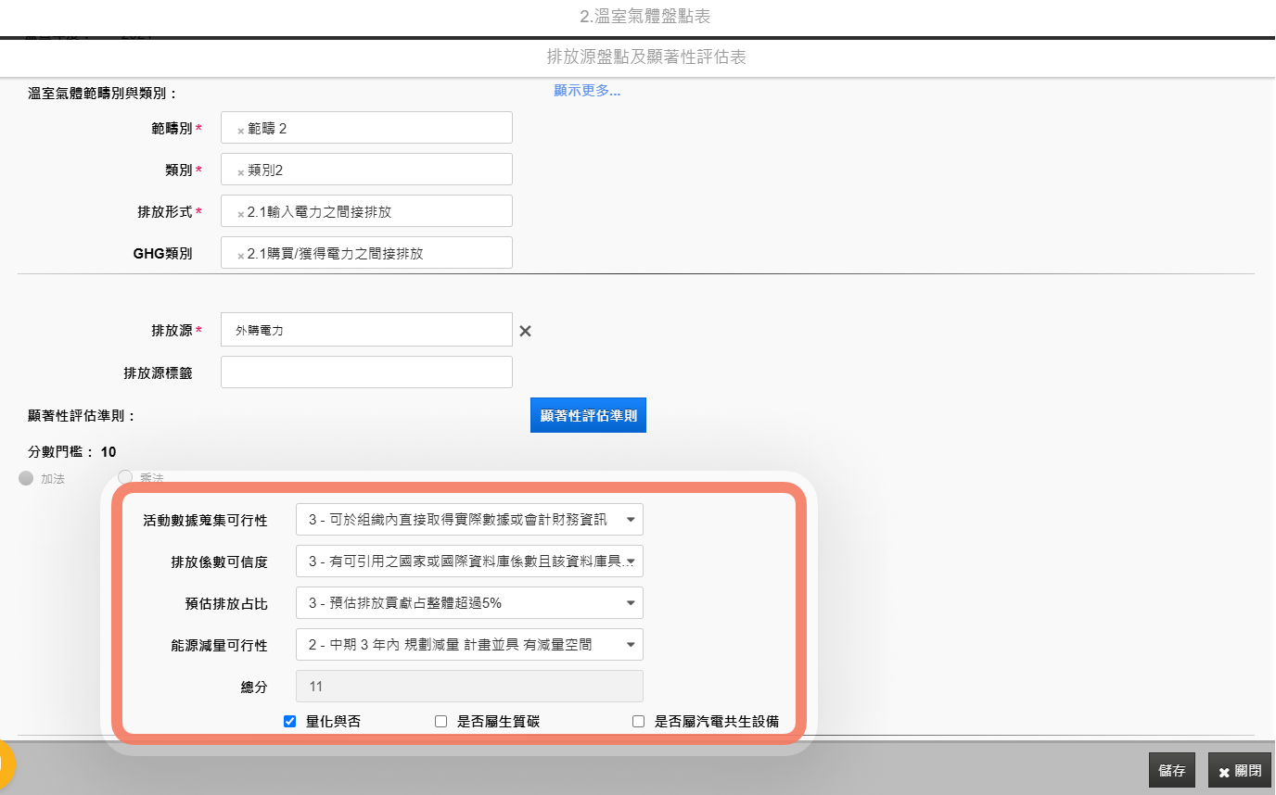
Task: Open the 活動數據蒐集可行性 dropdown
Action: (x=469, y=520)
